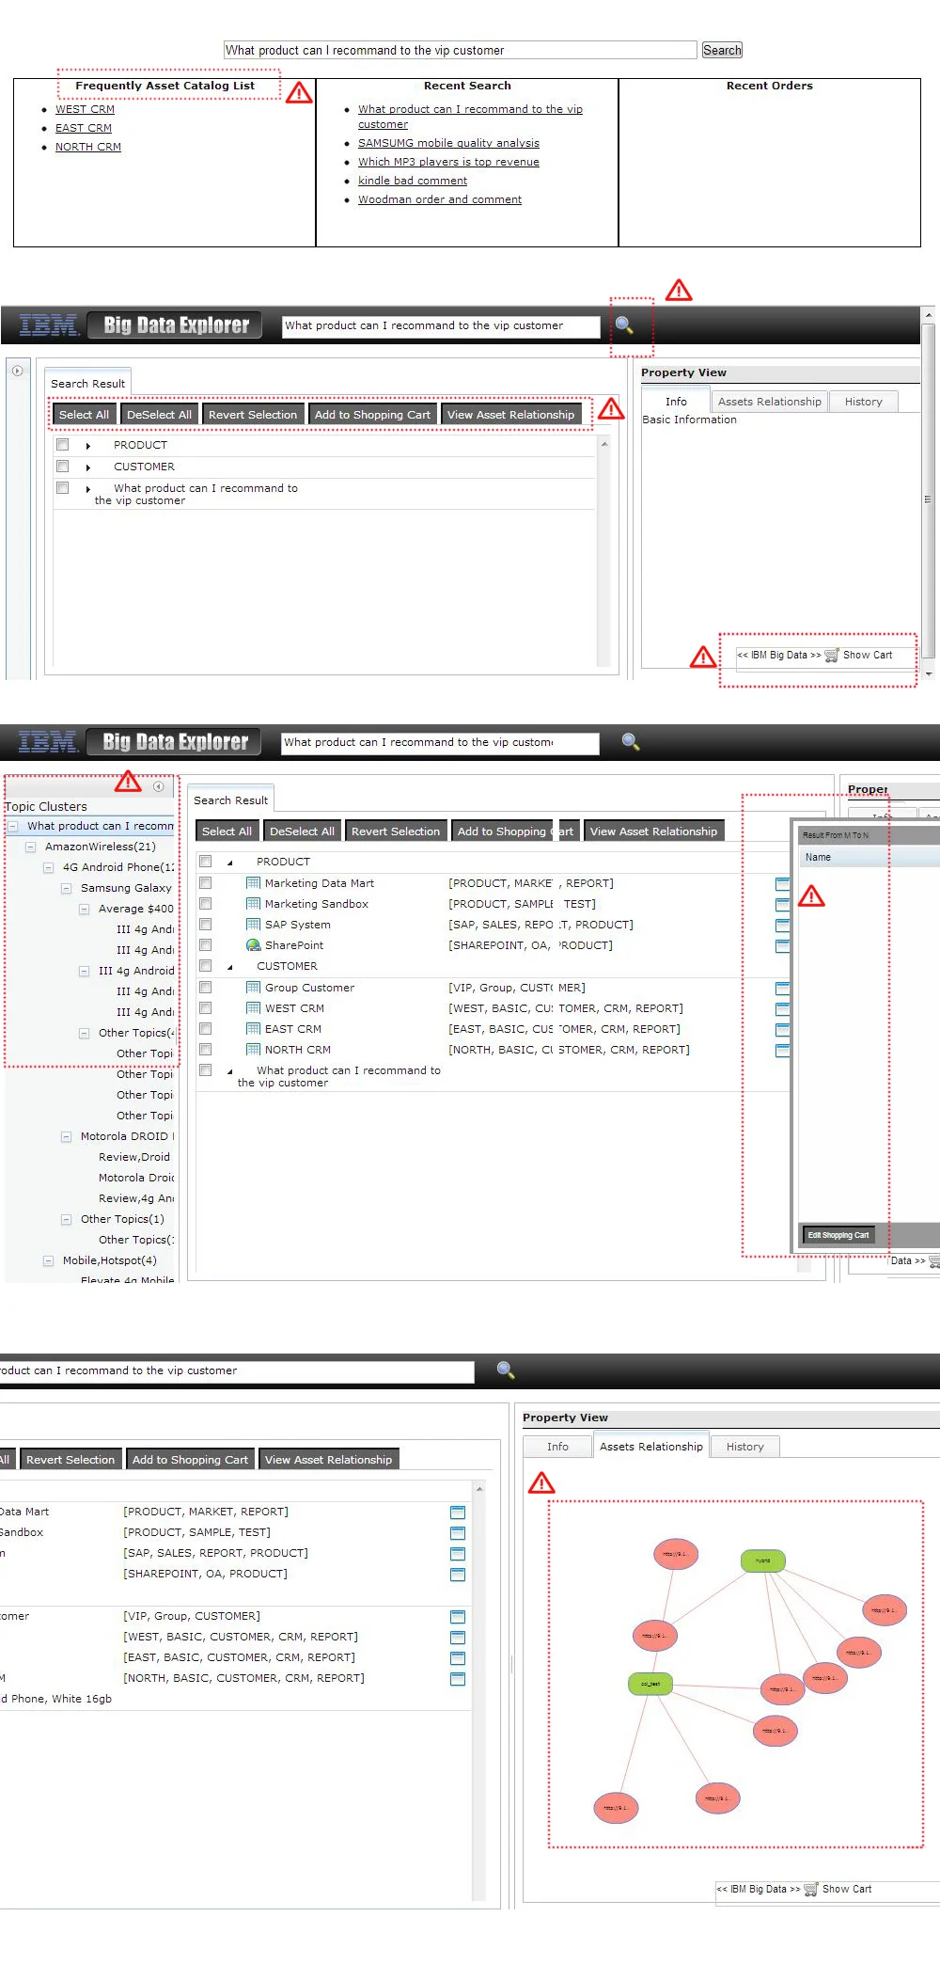Expand collapsed CUSTOMER group triangle in first Explorer view

point(88,467)
